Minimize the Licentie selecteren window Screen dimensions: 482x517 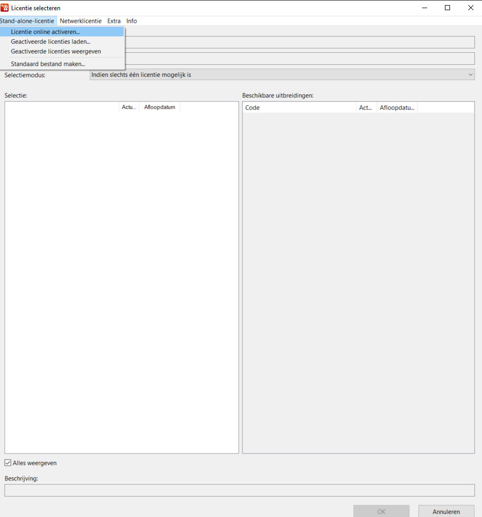coord(425,8)
